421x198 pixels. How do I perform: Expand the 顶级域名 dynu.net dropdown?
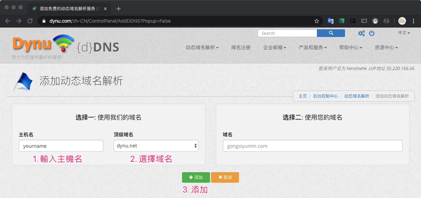[156, 146]
